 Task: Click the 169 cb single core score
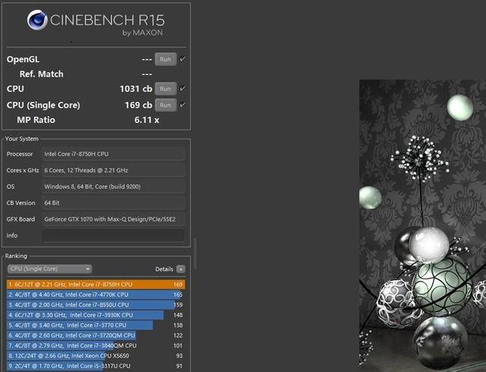[x=138, y=105]
